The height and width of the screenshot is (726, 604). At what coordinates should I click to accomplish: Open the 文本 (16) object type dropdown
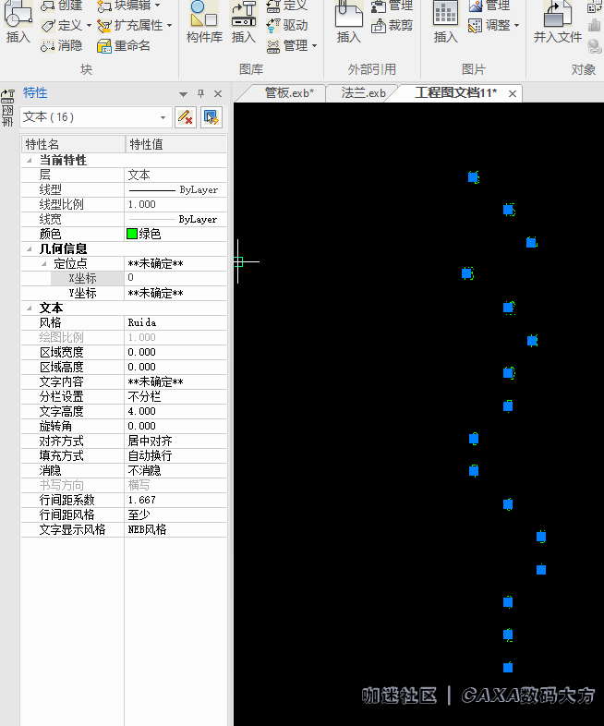tap(163, 117)
